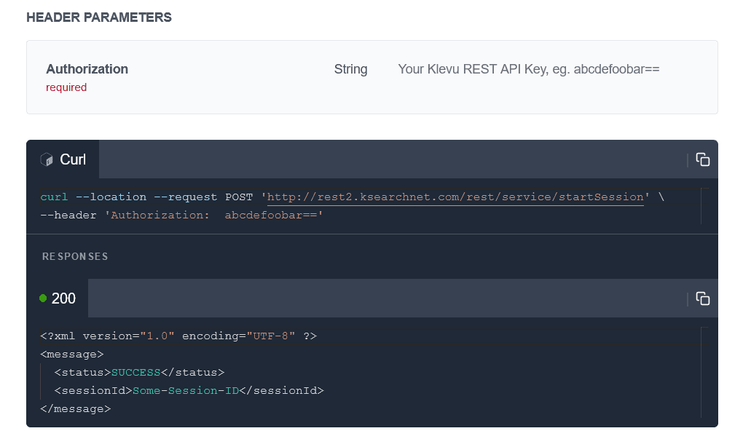Click the scrollbar track of the response code block
This screenshot has width=743, height=447.
pyautogui.click(x=702, y=372)
